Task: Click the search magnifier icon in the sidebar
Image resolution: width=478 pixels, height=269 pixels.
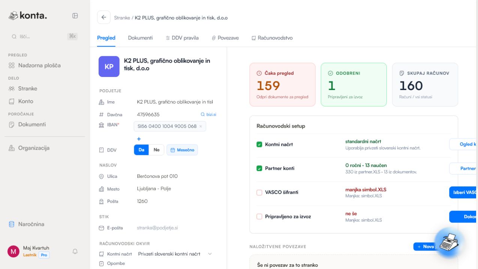Action: click(x=14, y=37)
